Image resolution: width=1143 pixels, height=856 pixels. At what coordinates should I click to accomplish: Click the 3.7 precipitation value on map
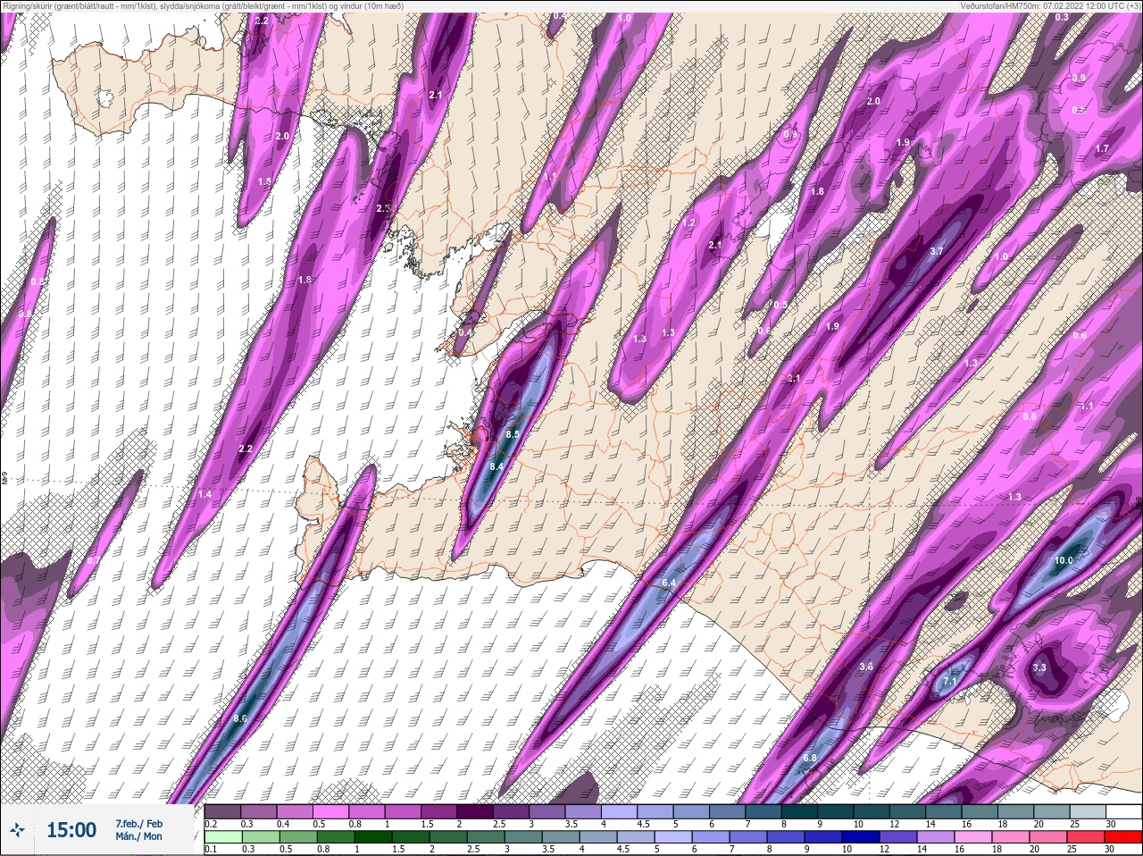(x=936, y=251)
